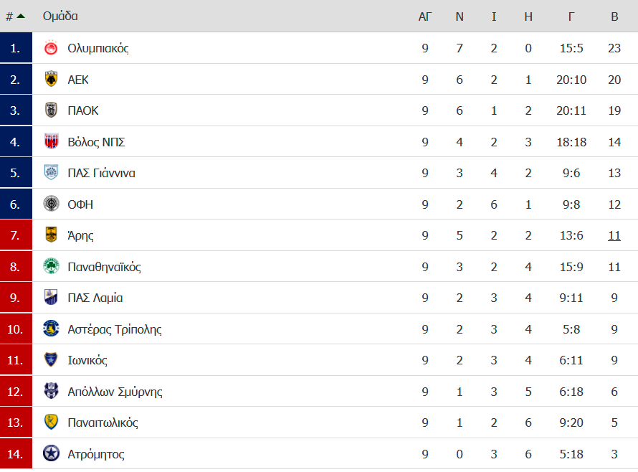638x472 pixels.
Task: Click the ΟΦΗ club crest icon
Action: click(51, 204)
